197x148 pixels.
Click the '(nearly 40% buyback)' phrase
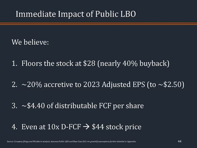[134, 64]
